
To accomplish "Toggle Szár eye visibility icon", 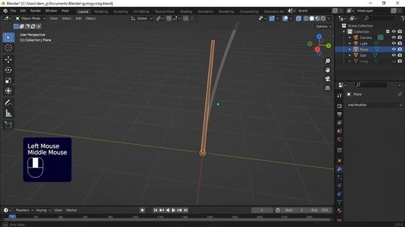I will point(394,55).
